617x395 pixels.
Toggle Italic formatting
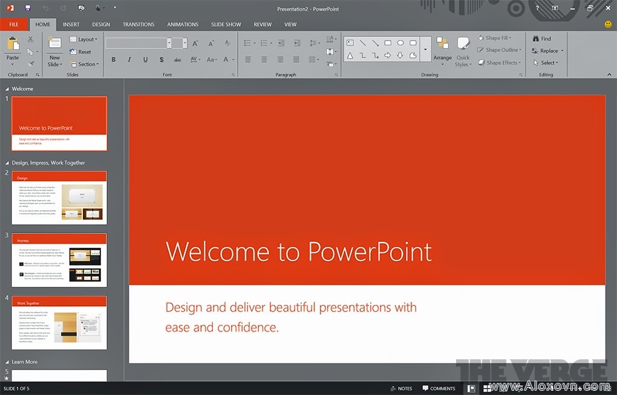[129, 59]
